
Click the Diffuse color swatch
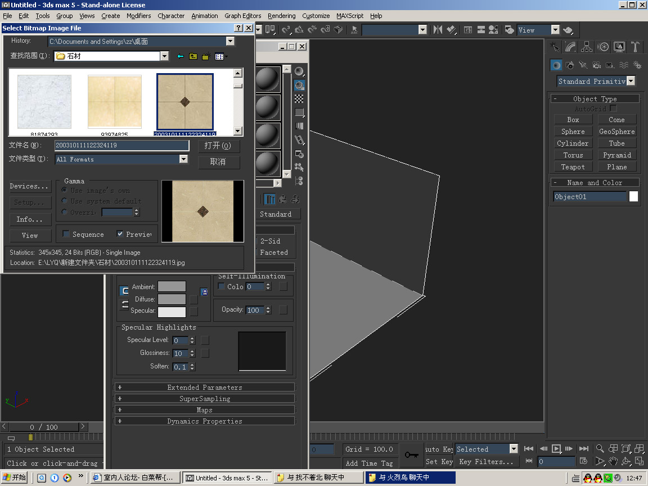(172, 299)
